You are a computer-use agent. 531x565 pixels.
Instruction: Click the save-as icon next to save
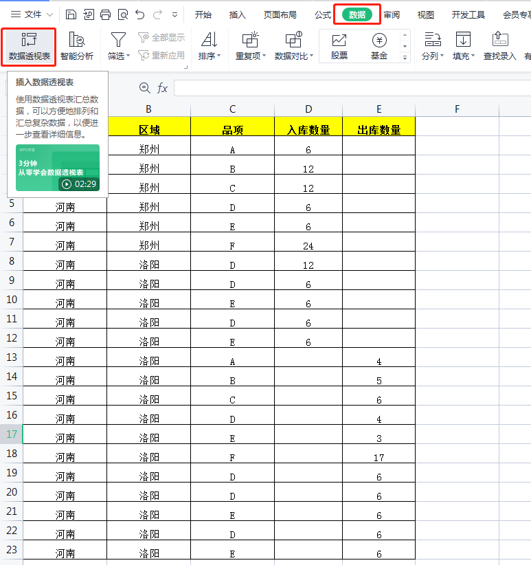point(89,14)
